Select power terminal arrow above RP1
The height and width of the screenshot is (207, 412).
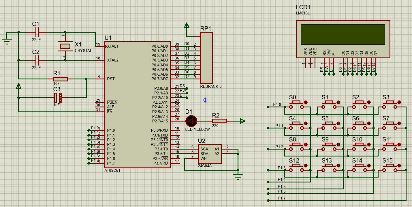pos(187,26)
